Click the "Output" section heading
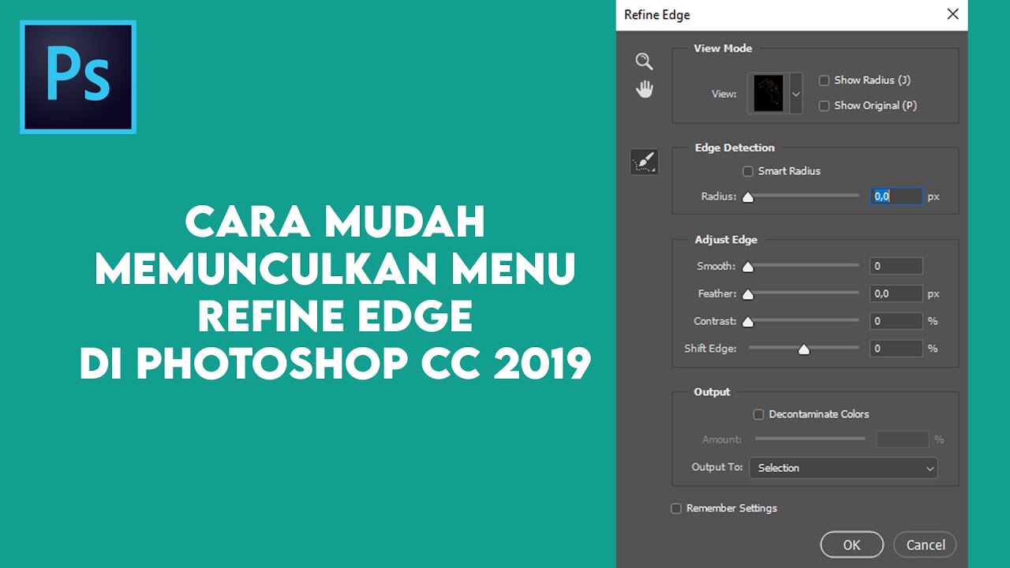1010x568 pixels. pyautogui.click(x=712, y=392)
